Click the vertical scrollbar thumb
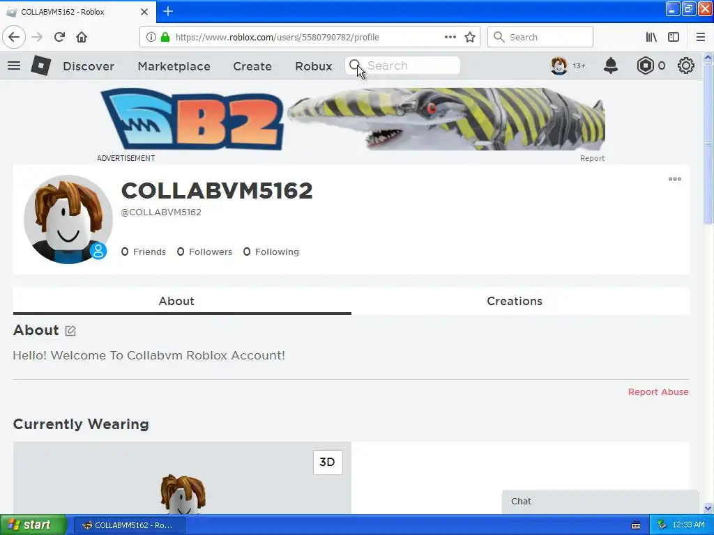714x535 pixels. click(x=708, y=143)
